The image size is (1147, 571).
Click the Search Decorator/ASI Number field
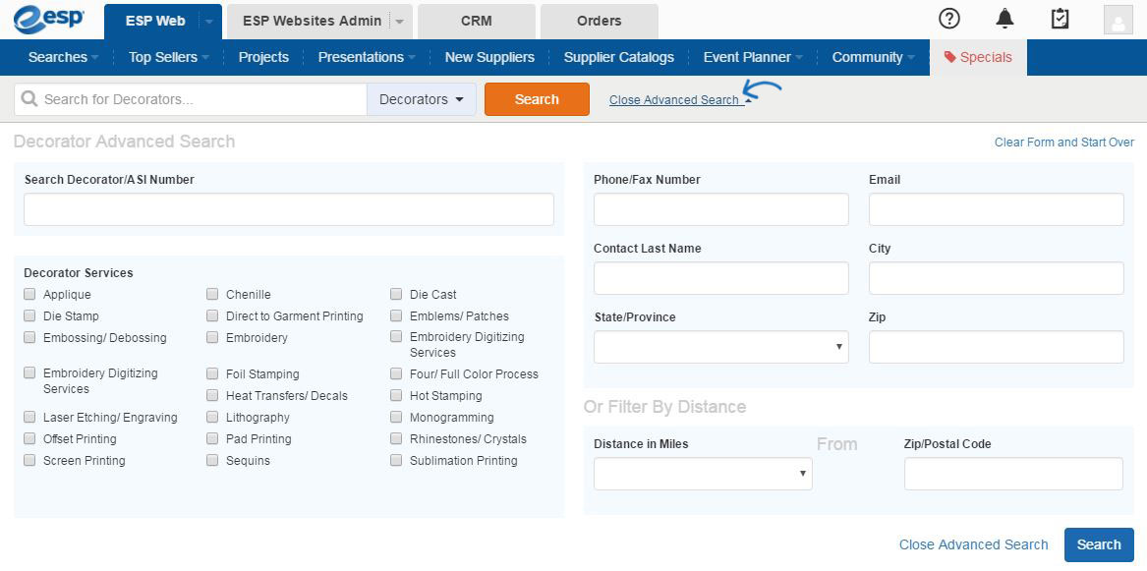[x=289, y=209]
